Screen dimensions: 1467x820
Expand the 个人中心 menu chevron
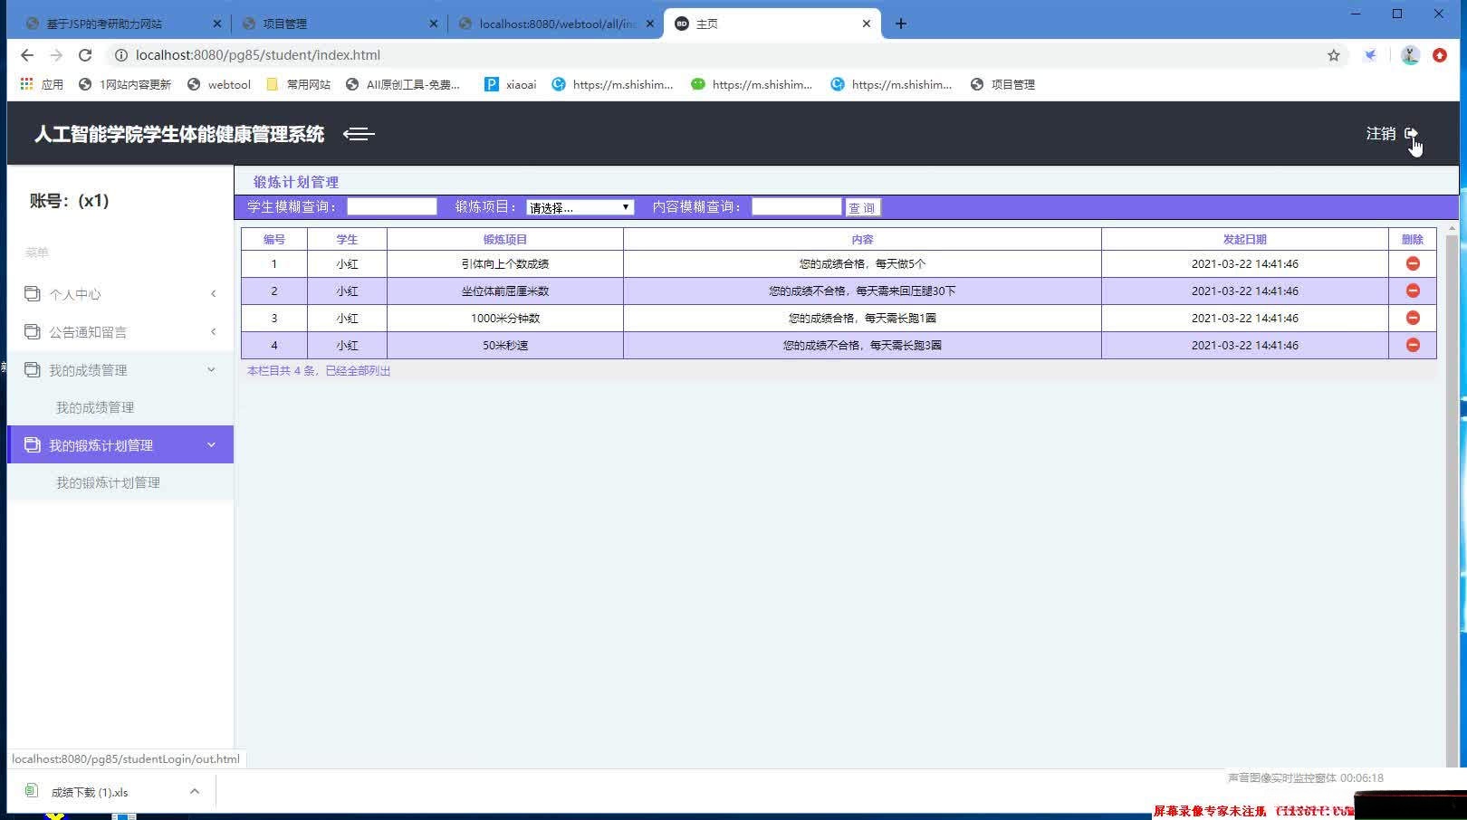213,293
